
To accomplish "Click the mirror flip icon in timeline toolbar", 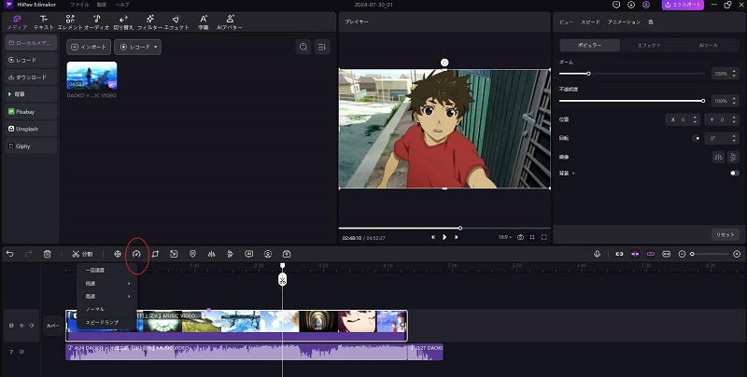I will click(212, 254).
